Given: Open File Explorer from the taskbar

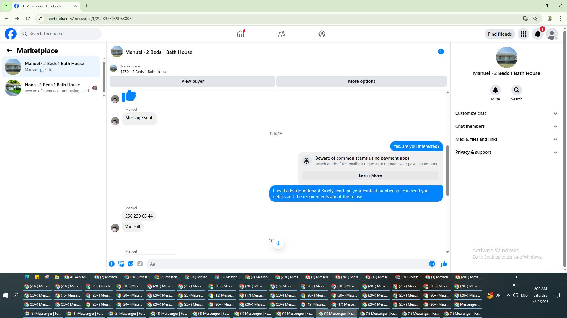Looking at the screenshot, I should point(57,277).
